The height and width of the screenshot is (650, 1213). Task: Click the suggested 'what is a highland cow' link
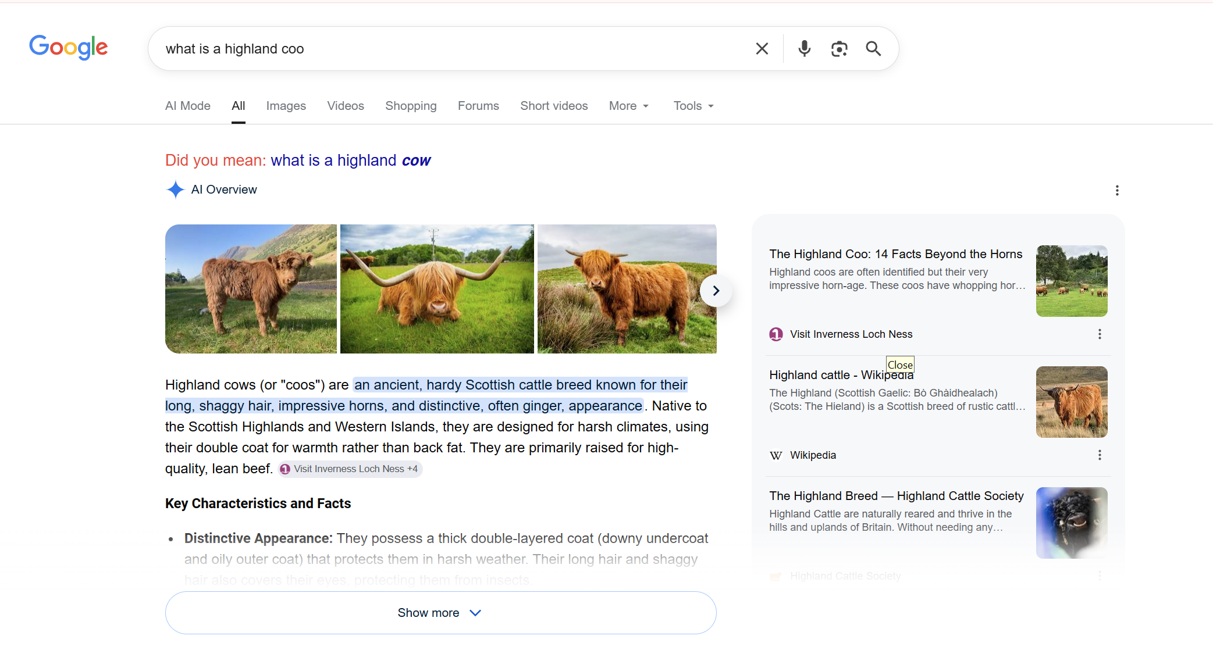351,160
